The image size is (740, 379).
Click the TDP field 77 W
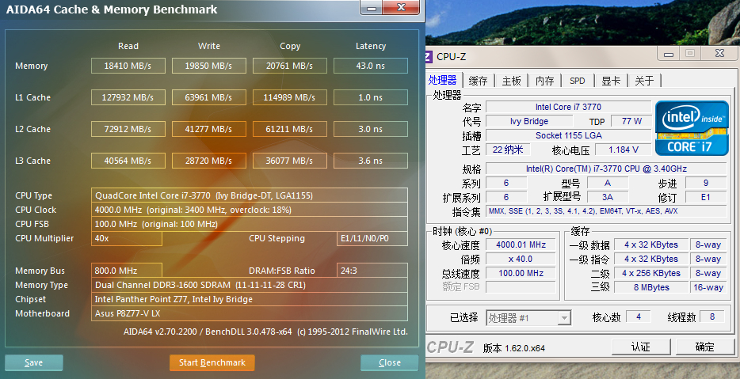631,121
